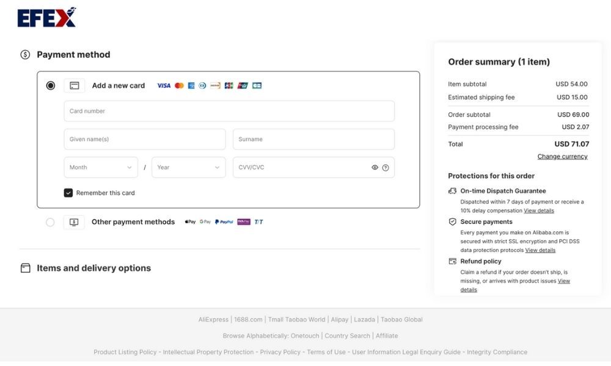Click the Items and delivery options heading
The image size is (611, 366).
94,268
